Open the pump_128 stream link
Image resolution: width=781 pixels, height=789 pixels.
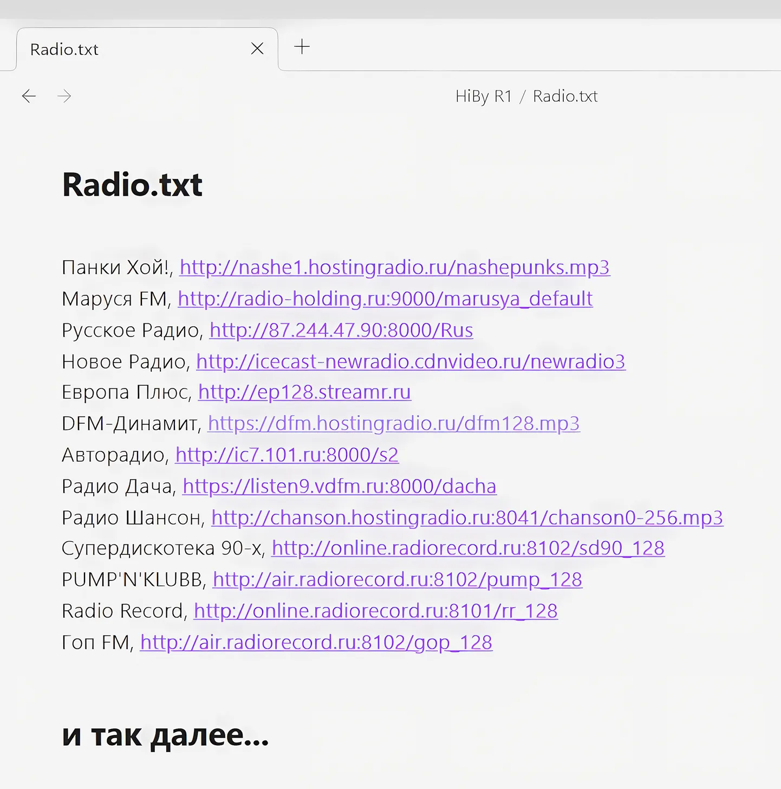coord(398,580)
